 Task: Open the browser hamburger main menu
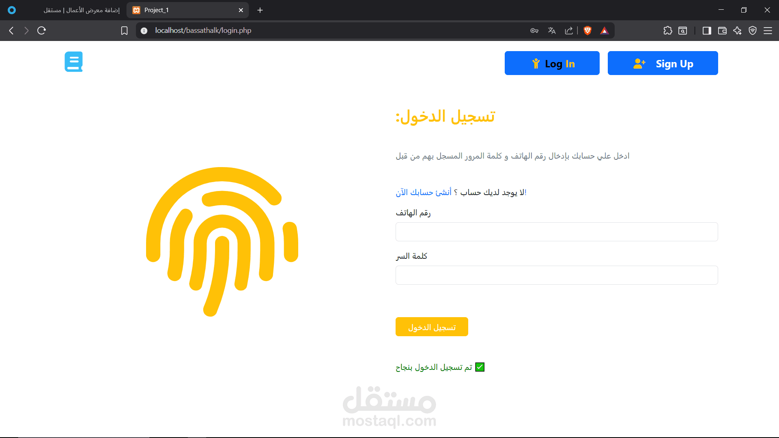click(x=768, y=30)
